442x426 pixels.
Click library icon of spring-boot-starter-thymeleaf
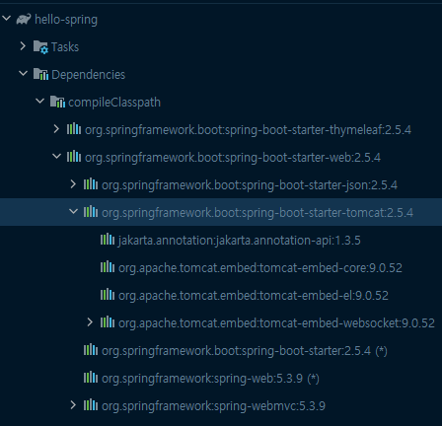pyautogui.click(x=74, y=129)
